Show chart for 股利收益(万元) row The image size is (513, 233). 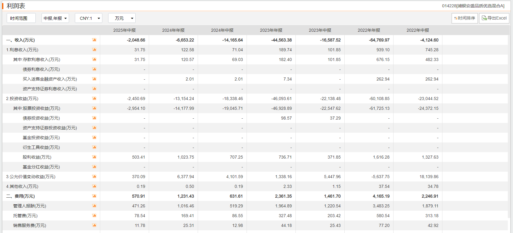click(x=94, y=157)
